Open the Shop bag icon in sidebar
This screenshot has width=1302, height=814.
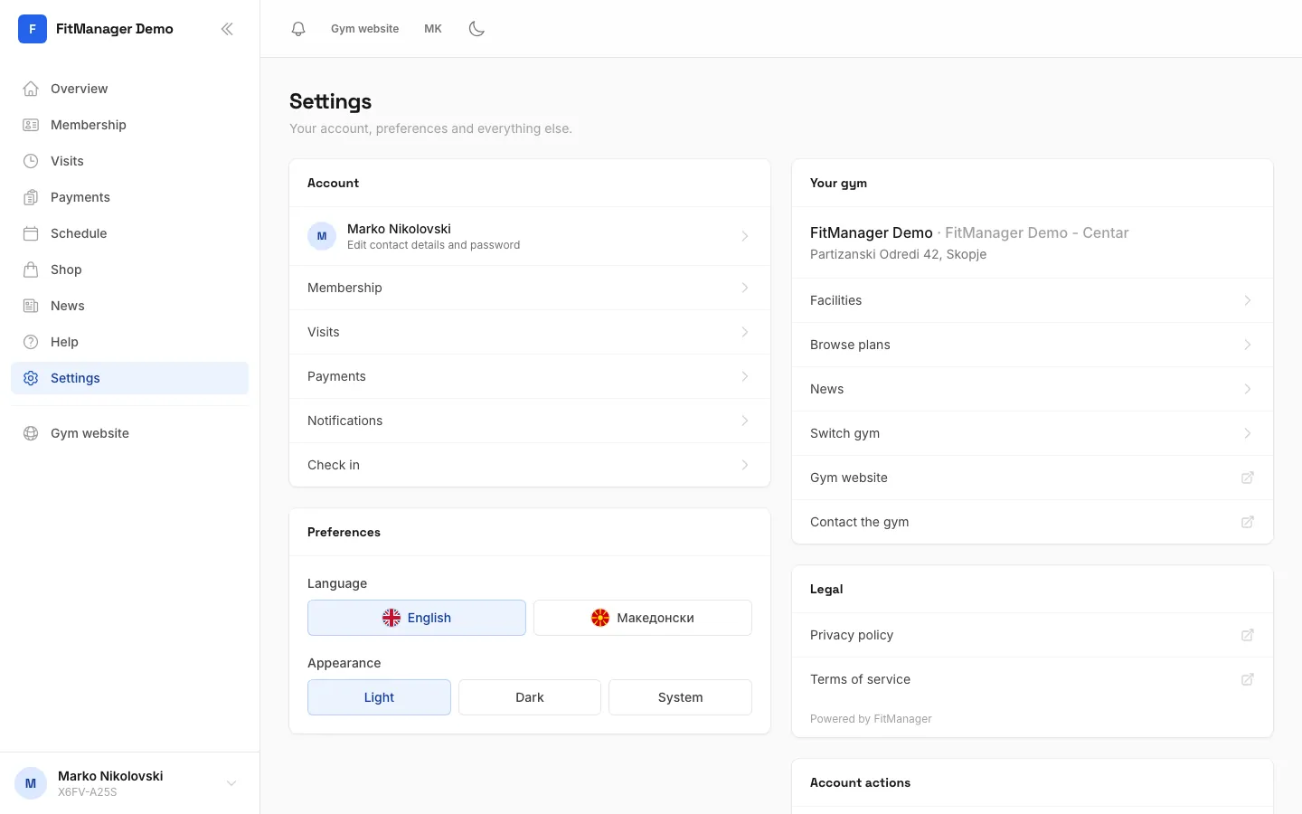click(31, 270)
